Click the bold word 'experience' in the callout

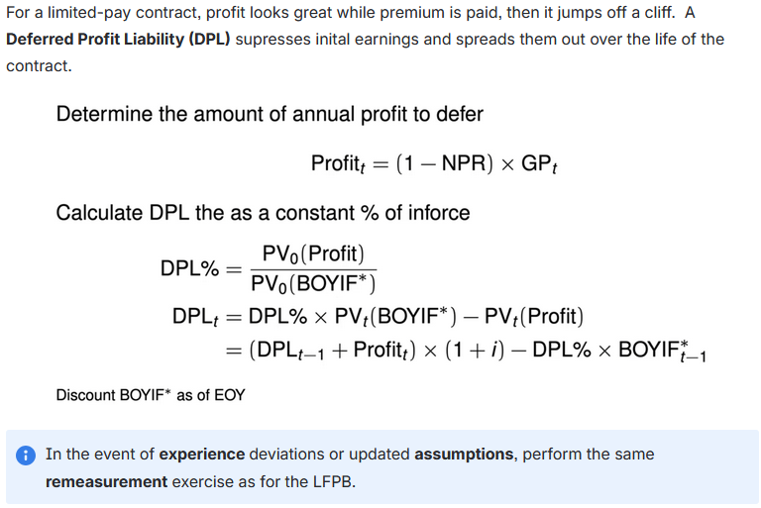(x=202, y=455)
